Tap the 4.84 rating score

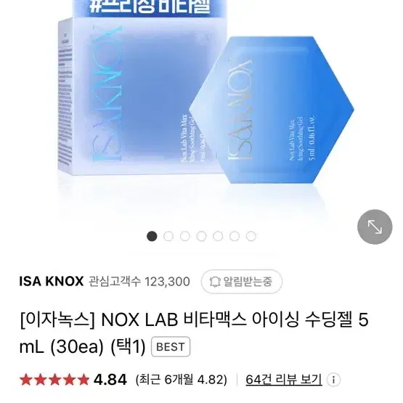[x=110, y=380]
